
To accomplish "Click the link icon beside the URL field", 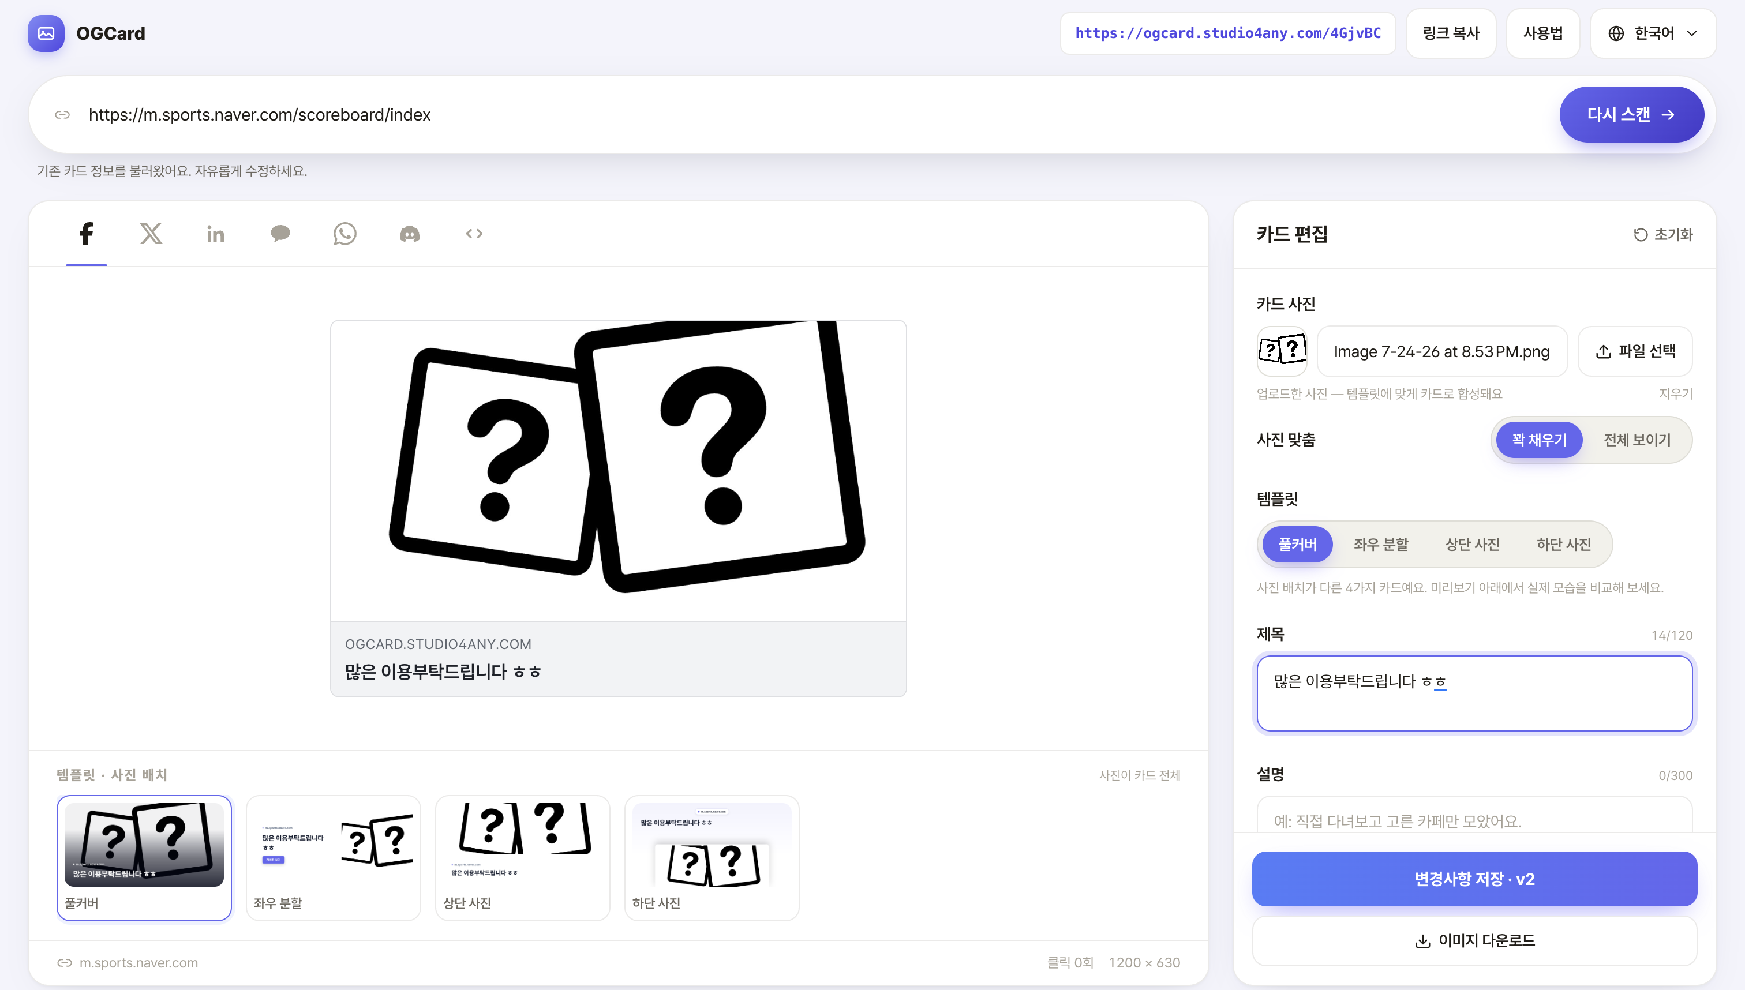I will tap(62, 115).
